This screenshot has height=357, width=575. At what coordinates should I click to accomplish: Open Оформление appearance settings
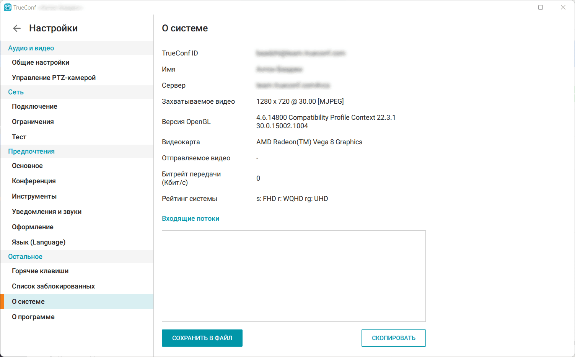click(77, 227)
